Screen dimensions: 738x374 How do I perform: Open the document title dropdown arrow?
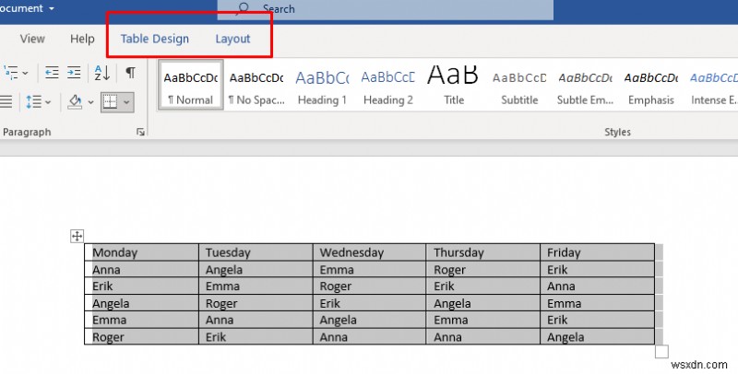pos(52,8)
